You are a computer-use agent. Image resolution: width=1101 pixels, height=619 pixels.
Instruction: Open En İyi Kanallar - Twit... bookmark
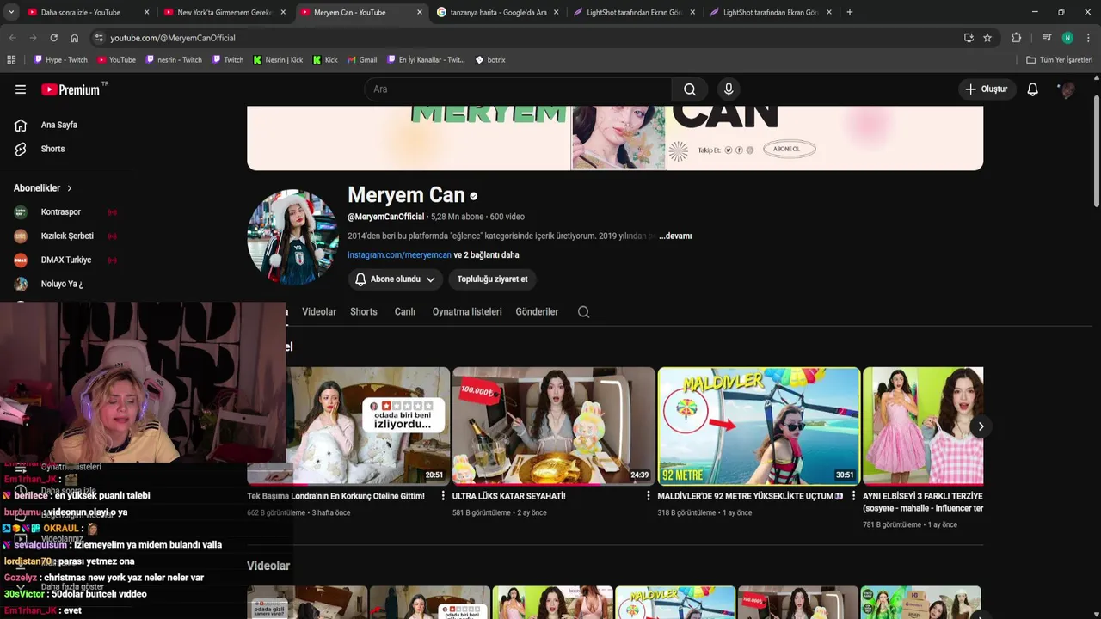point(425,60)
